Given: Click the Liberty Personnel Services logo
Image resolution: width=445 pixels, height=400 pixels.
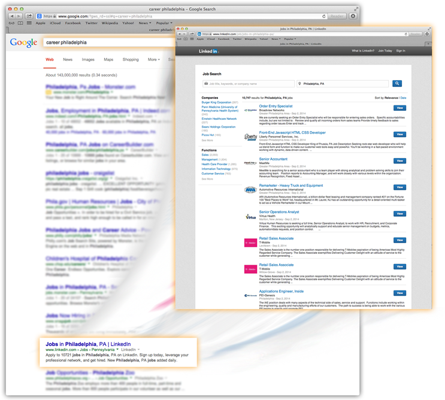Looking at the screenshot, I should click(x=250, y=137).
